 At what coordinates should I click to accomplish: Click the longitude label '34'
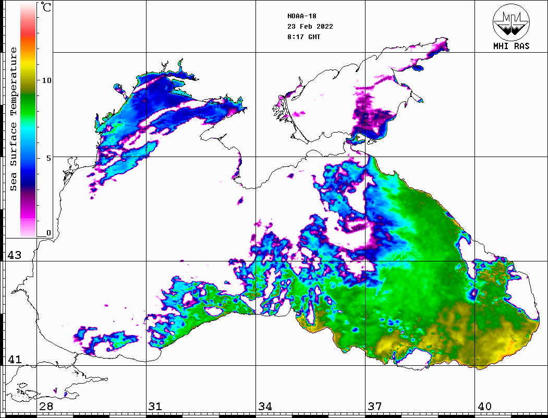[x=265, y=406]
